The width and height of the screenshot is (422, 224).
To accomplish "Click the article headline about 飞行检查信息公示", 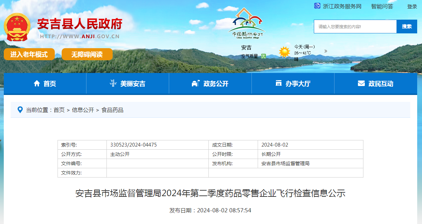I will click(x=210, y=193).
